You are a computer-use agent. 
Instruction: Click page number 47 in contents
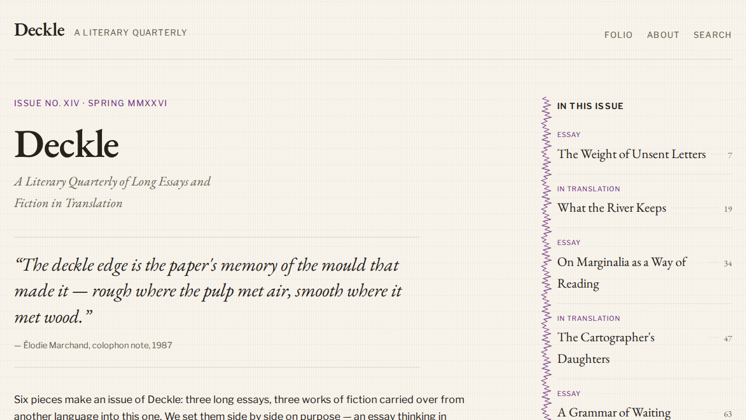pos(728,339)
